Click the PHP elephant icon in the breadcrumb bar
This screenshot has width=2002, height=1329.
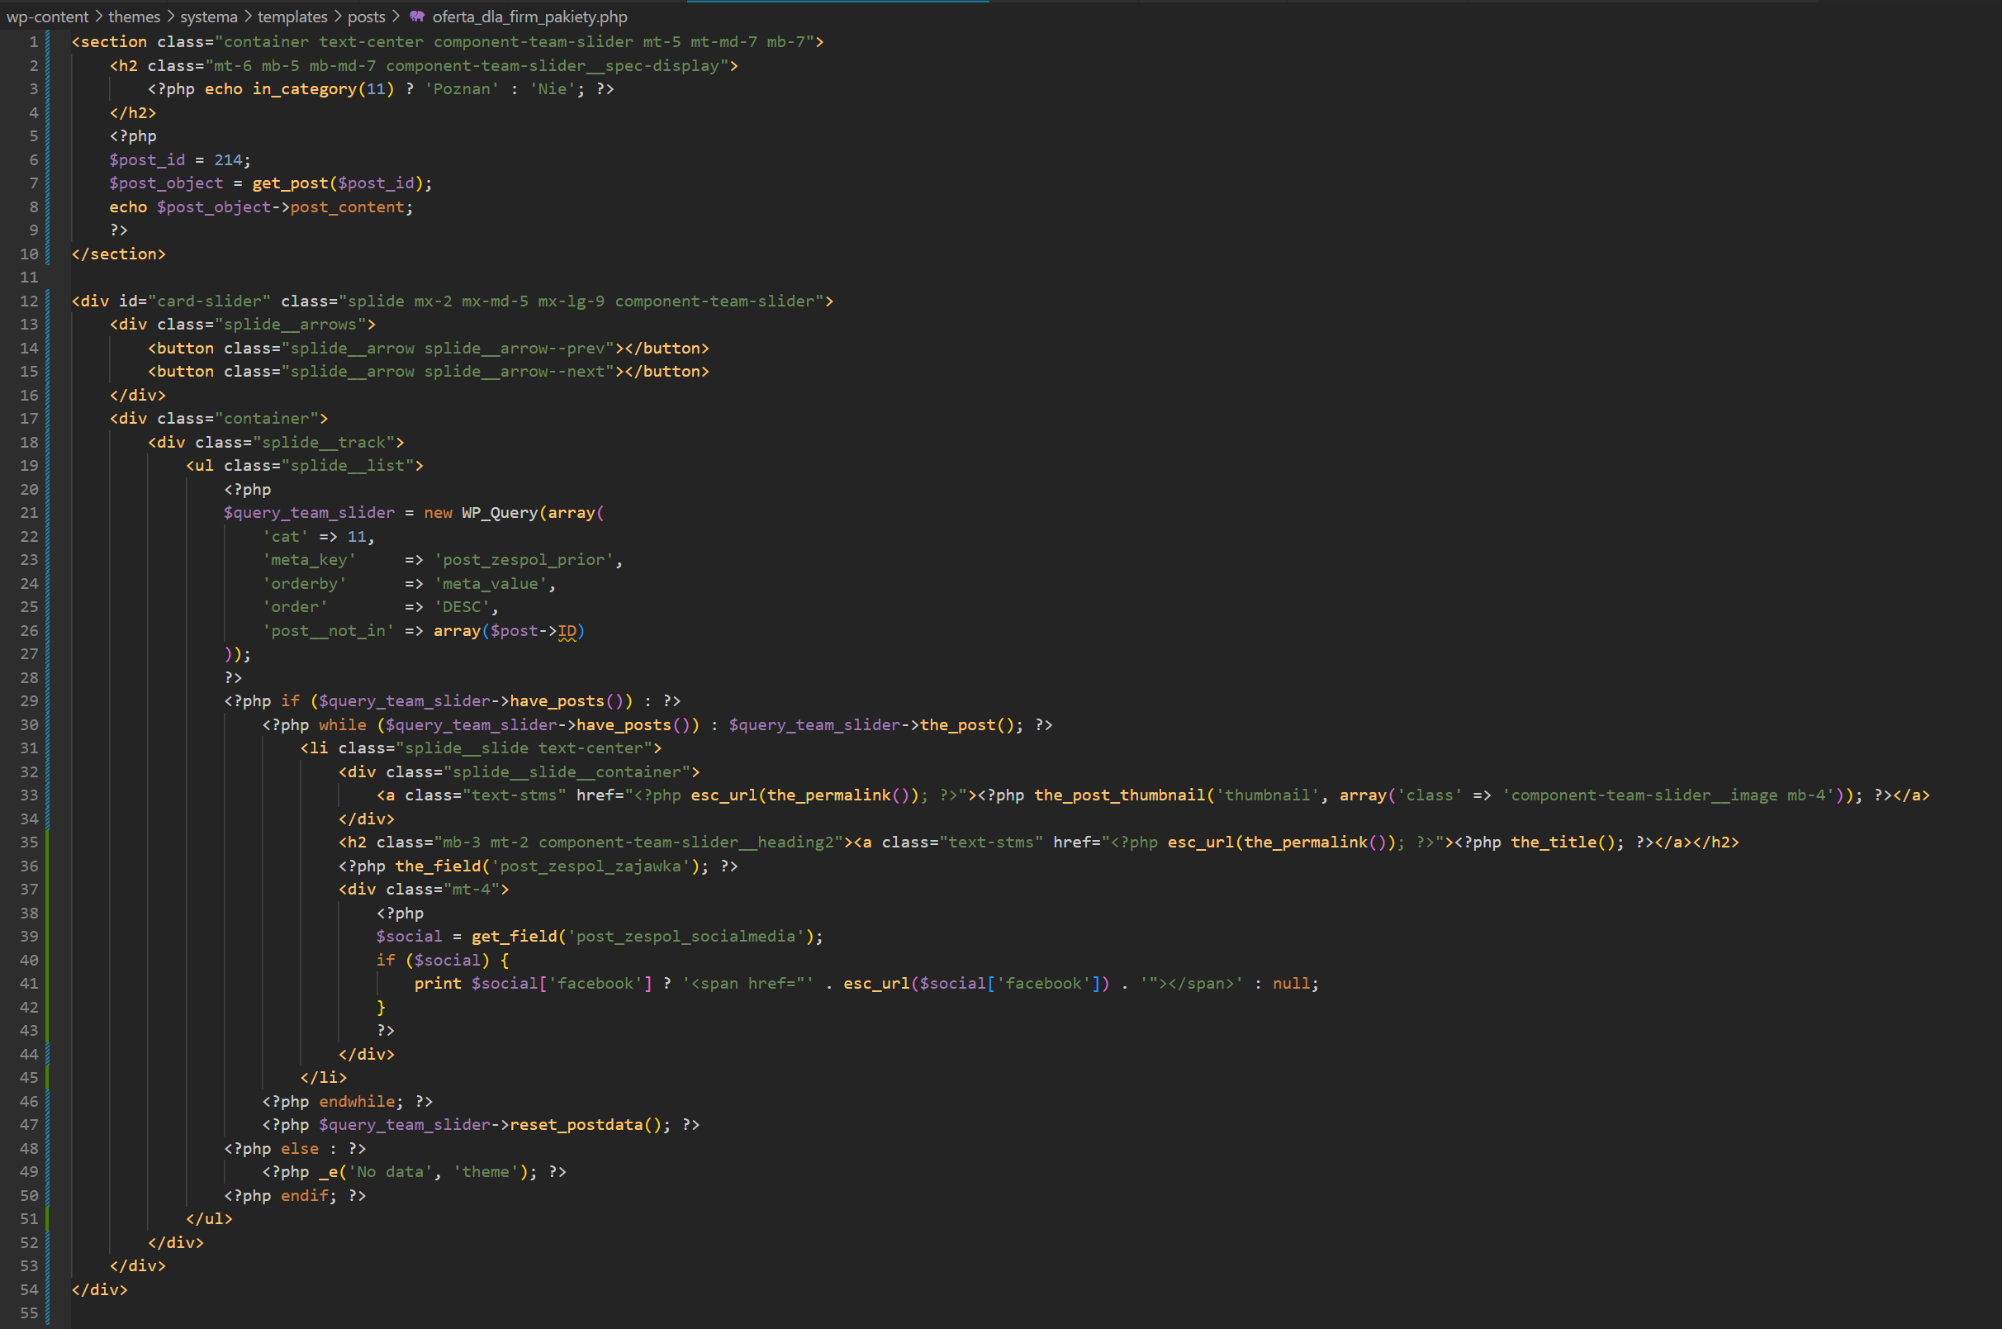(417, 16)
